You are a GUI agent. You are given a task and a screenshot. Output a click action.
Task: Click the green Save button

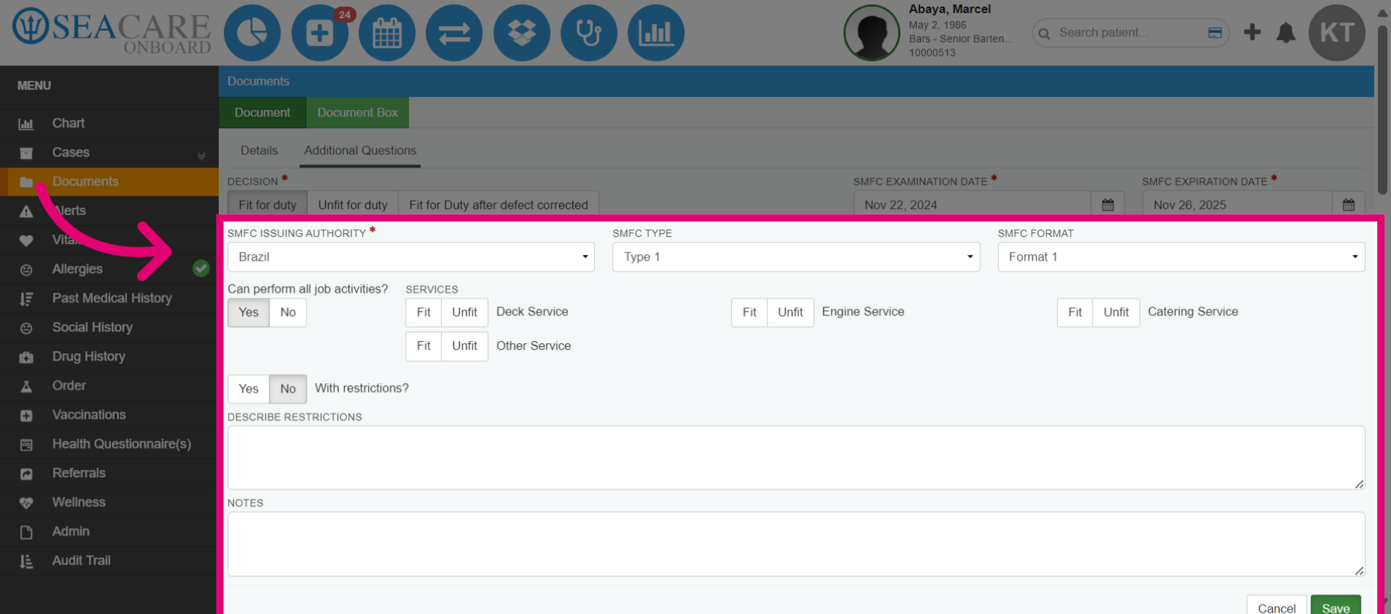[1335, 606]
